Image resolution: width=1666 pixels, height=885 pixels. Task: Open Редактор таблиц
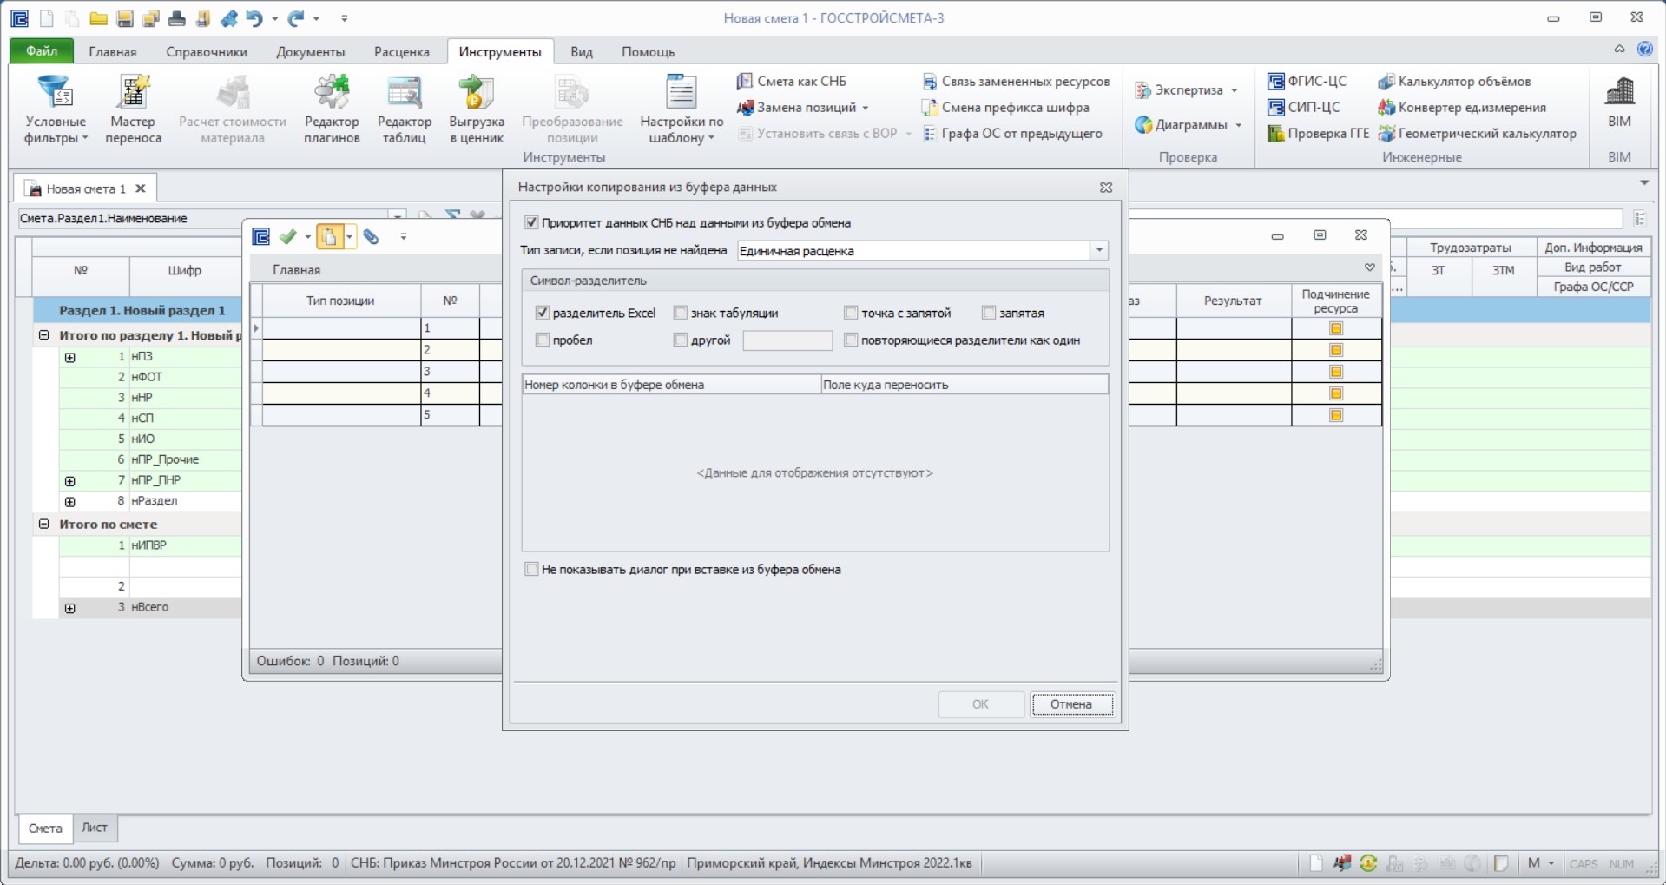pos(405,109)
